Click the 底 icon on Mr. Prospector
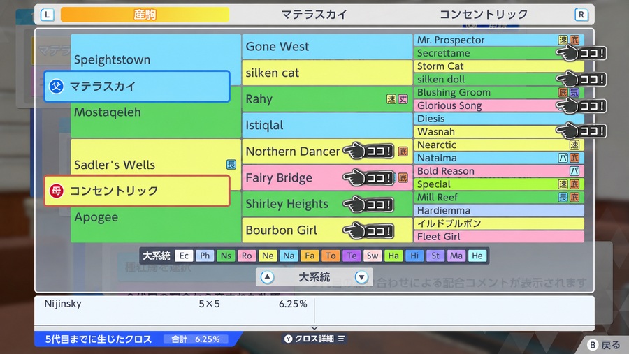Screen dimensions: 629x354 (574, 40)
